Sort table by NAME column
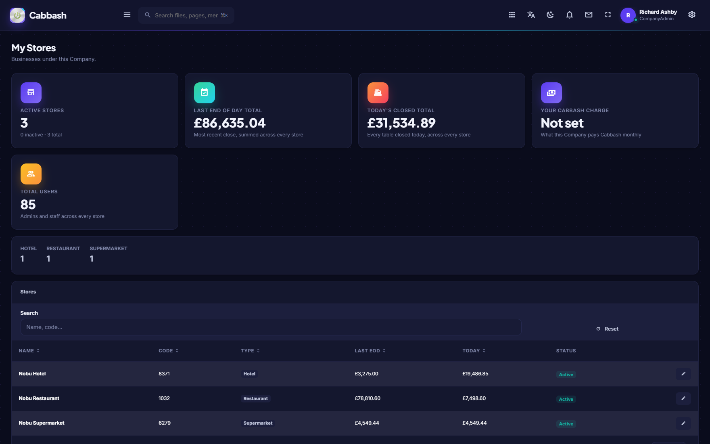710x444 pixels. [29, 351]
